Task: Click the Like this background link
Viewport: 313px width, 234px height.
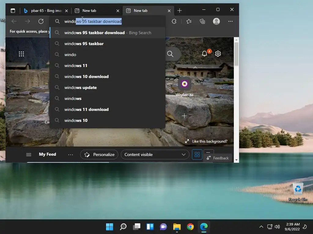Action: pyautogui.click(x=206, y=141)
